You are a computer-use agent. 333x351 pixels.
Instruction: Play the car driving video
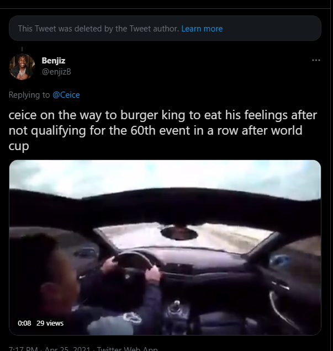[165, 247]
